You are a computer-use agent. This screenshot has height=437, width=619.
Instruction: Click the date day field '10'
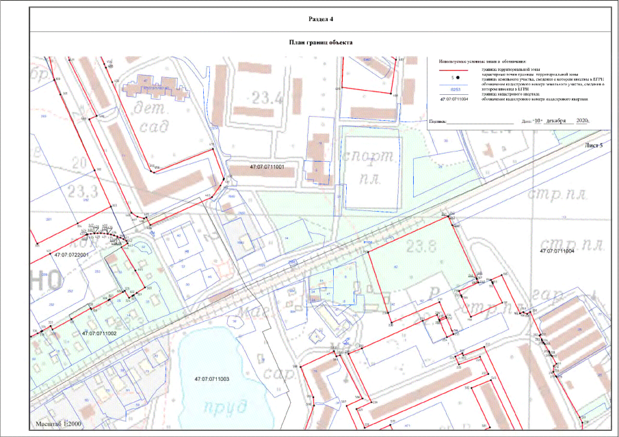click(x=538, y=120)
